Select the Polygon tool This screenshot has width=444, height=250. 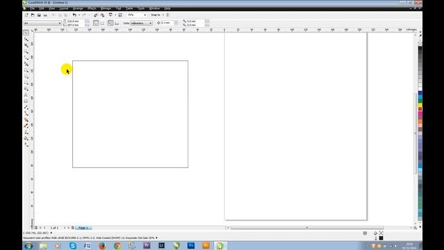(x=26, y=83)
